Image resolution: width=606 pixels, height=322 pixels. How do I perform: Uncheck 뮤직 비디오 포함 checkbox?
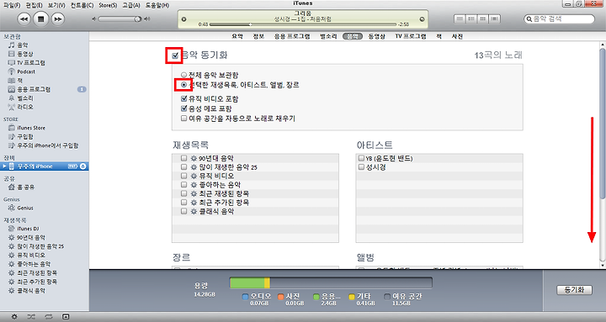pos(184,99)
